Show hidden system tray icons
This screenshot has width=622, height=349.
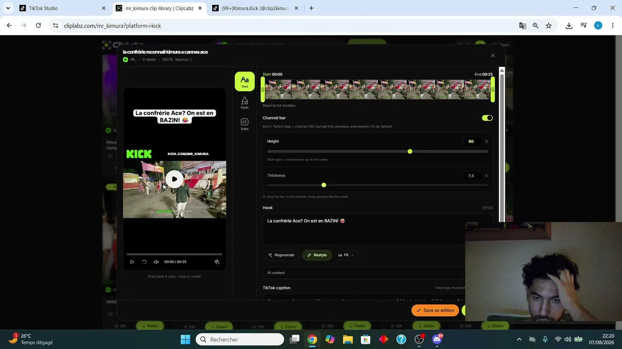(519, 339)
